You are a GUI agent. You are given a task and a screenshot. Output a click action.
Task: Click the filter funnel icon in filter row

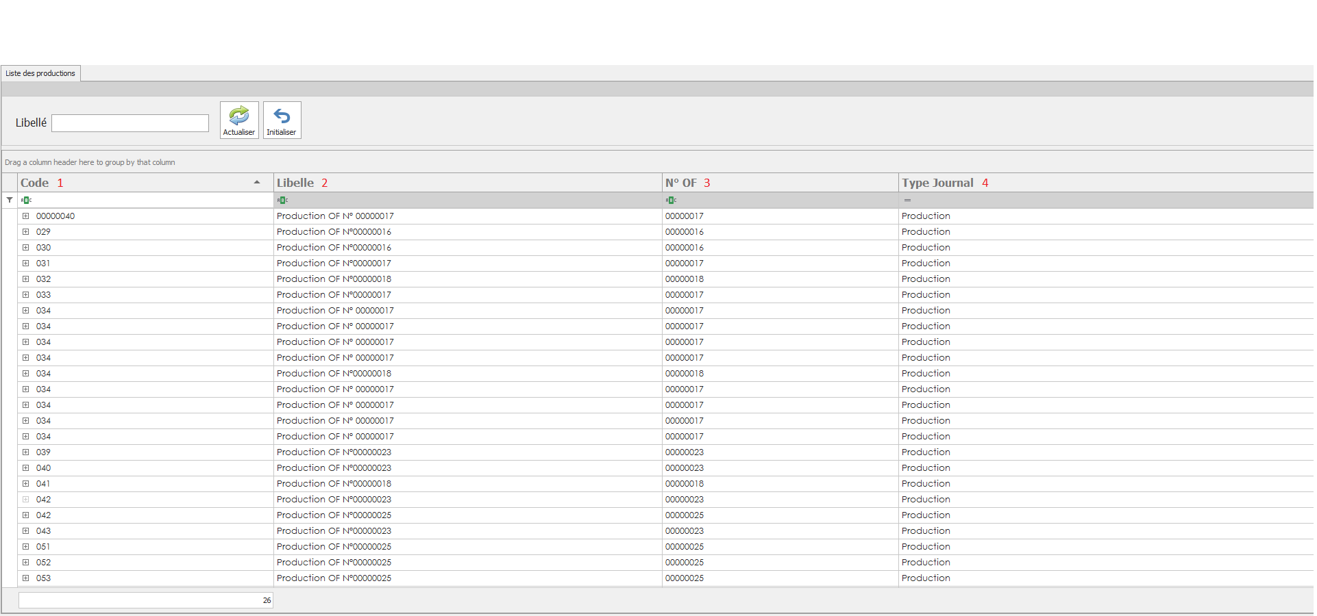(x=10, y=200)
